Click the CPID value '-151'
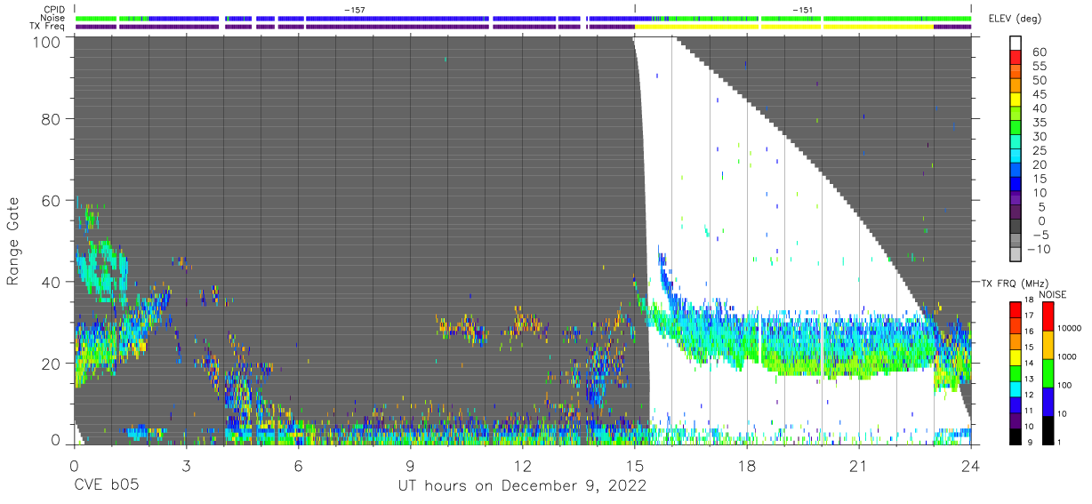 [x=801, y=10]
